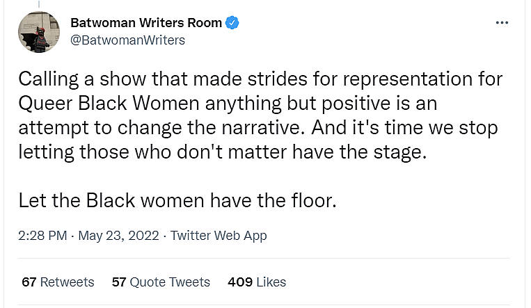Click the thread connector line above the avatar

(x=39, y=4)
